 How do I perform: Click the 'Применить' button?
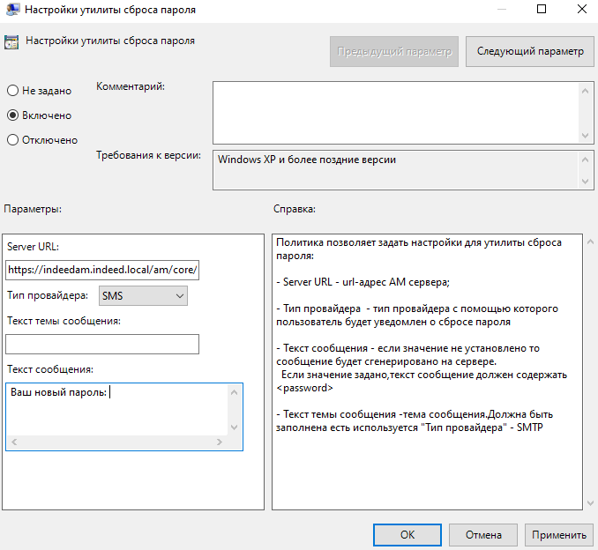coord(558,534)
